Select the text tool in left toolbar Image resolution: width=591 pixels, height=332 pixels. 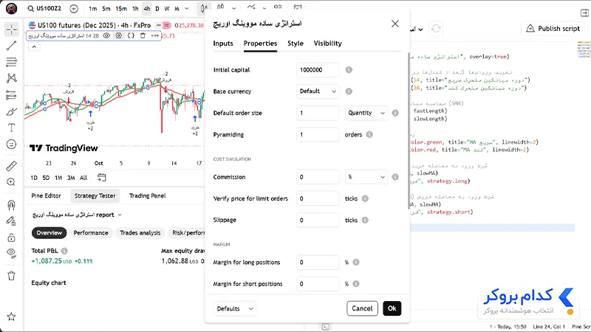point(11,128)
